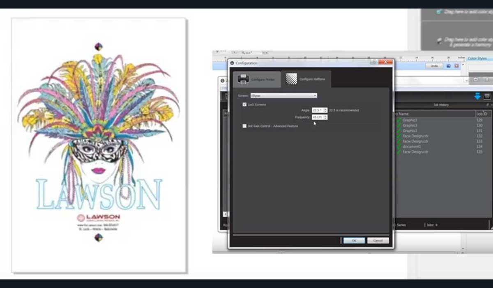Cancel the Configuration dialog
The height and width of the screenshot is (288, 493).
[378, 240]
